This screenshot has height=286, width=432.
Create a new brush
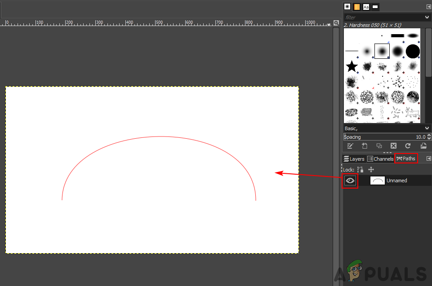pyautogui.click(x=365, y=146)
